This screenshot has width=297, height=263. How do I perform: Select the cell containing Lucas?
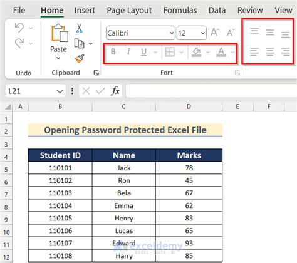(x=124, y=230)
